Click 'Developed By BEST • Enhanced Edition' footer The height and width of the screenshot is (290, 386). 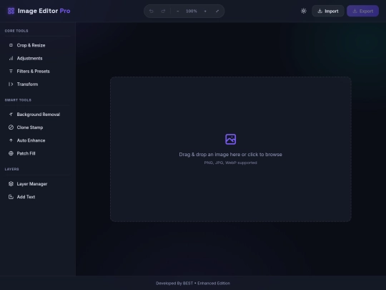pos(193,283)
